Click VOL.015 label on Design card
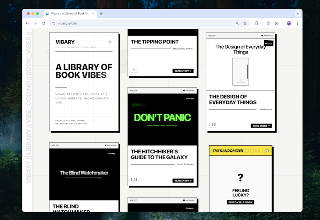 coord(212,36)
